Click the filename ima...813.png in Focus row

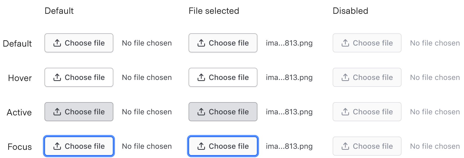tap(289, 146)
